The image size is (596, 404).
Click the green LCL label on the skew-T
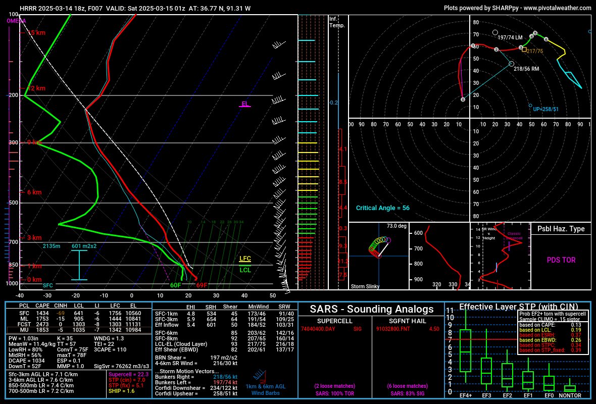(245, 270)
